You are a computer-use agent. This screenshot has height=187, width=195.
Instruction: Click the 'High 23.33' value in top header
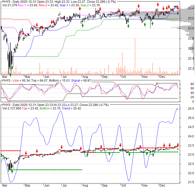[62, 2]
